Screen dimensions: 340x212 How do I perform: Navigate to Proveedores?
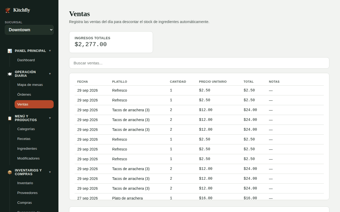(x=34, y=193)
